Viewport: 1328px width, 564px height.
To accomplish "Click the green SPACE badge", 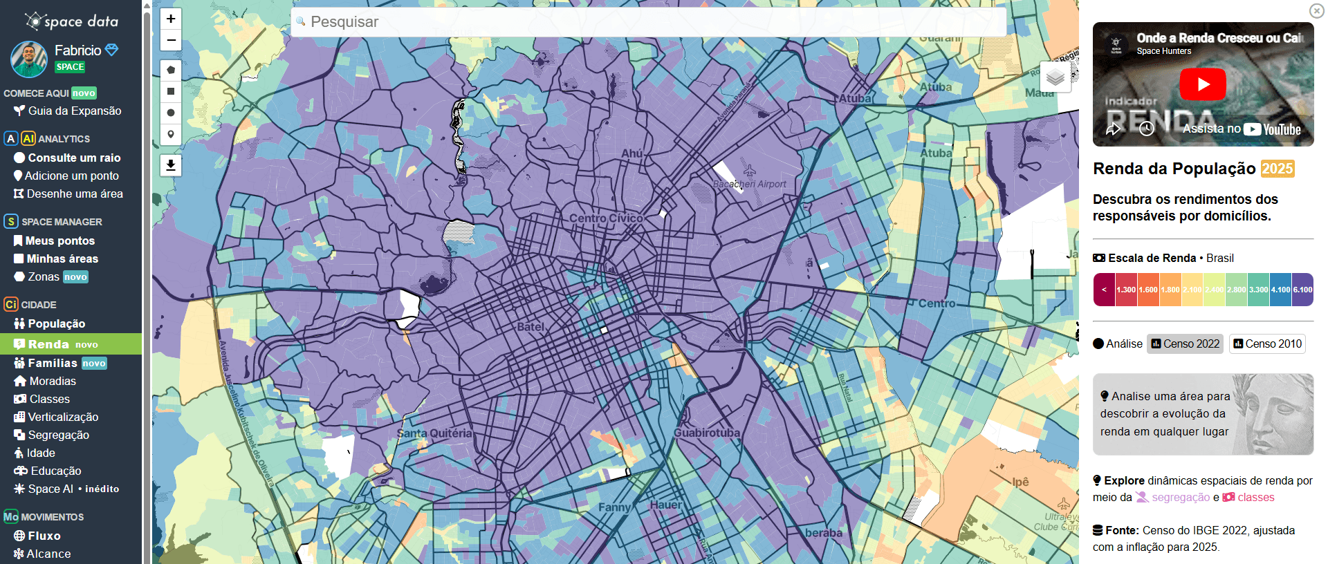I will [70, 67].
